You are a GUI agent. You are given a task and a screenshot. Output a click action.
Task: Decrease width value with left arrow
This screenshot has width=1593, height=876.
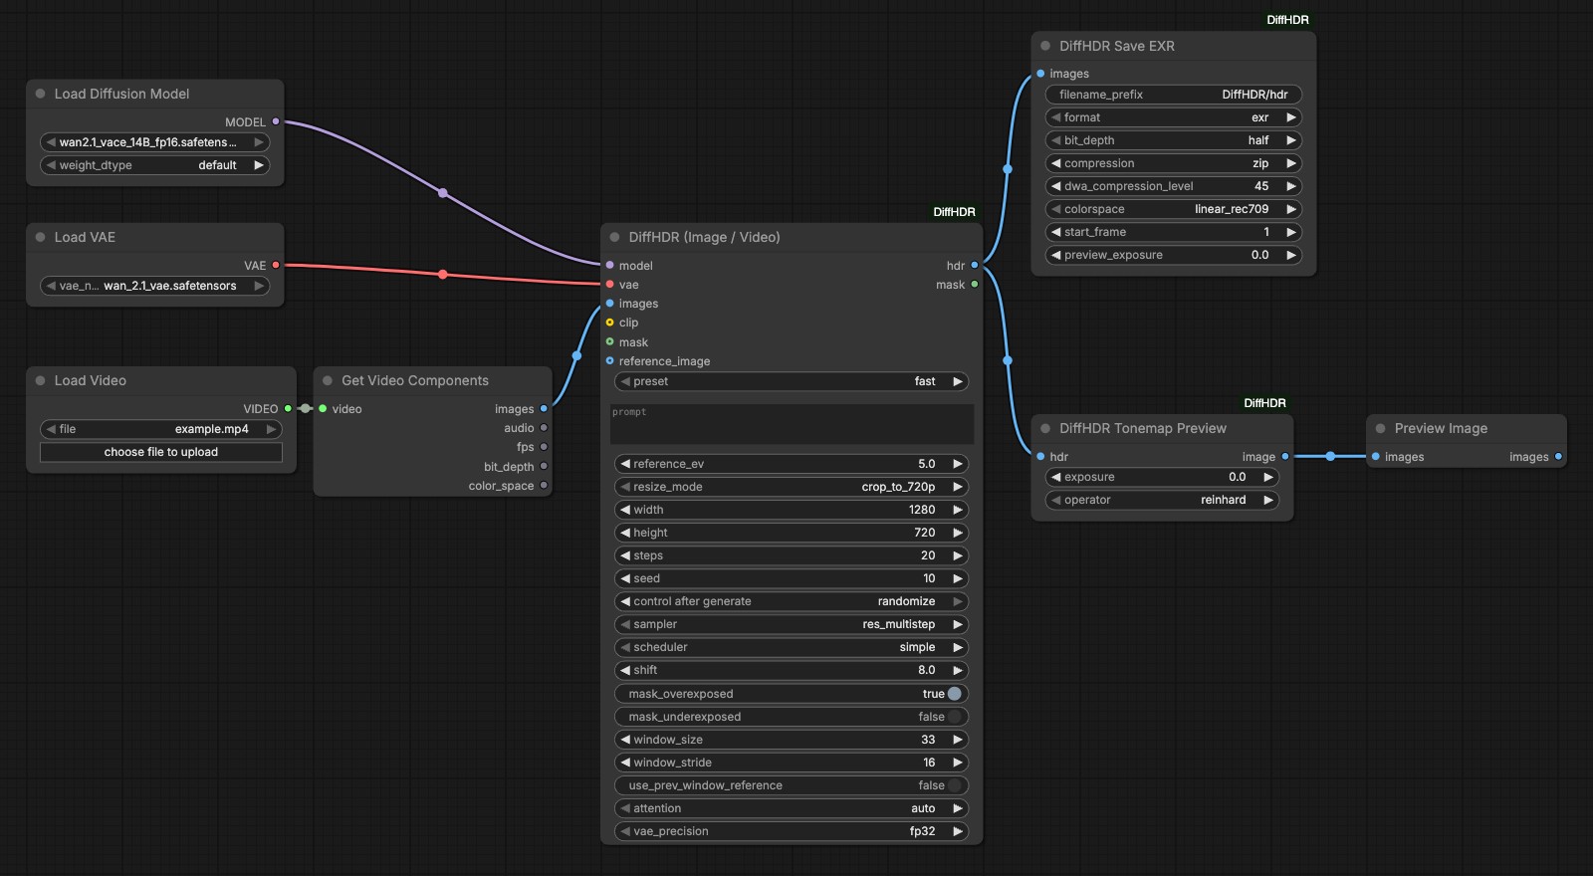tap(625, 510)
